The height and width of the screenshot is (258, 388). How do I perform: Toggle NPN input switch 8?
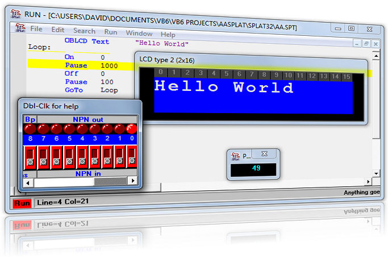click(x=30, y=157)
